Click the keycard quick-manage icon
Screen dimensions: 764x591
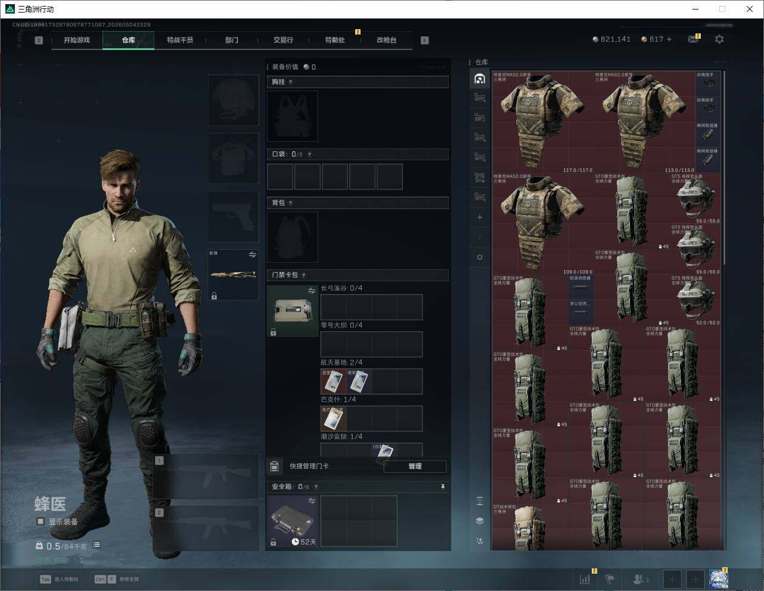[x=275, y=466]
